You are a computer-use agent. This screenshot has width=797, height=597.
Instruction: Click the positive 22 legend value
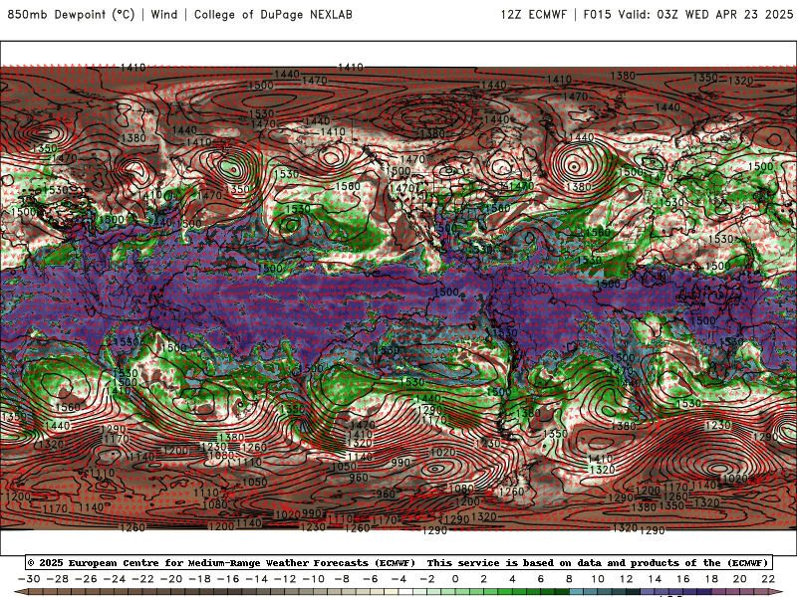tap(768, 579)
